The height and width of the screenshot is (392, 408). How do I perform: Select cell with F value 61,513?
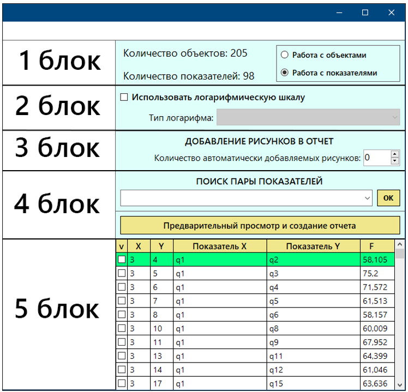(377, 301)
